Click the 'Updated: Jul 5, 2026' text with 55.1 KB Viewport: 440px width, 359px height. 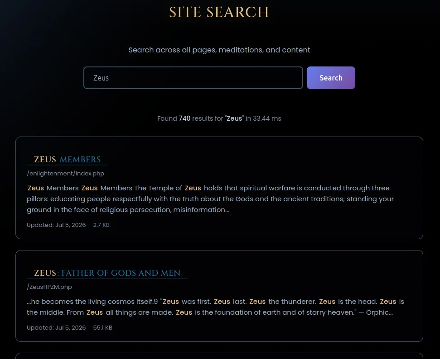coord(56,327)
